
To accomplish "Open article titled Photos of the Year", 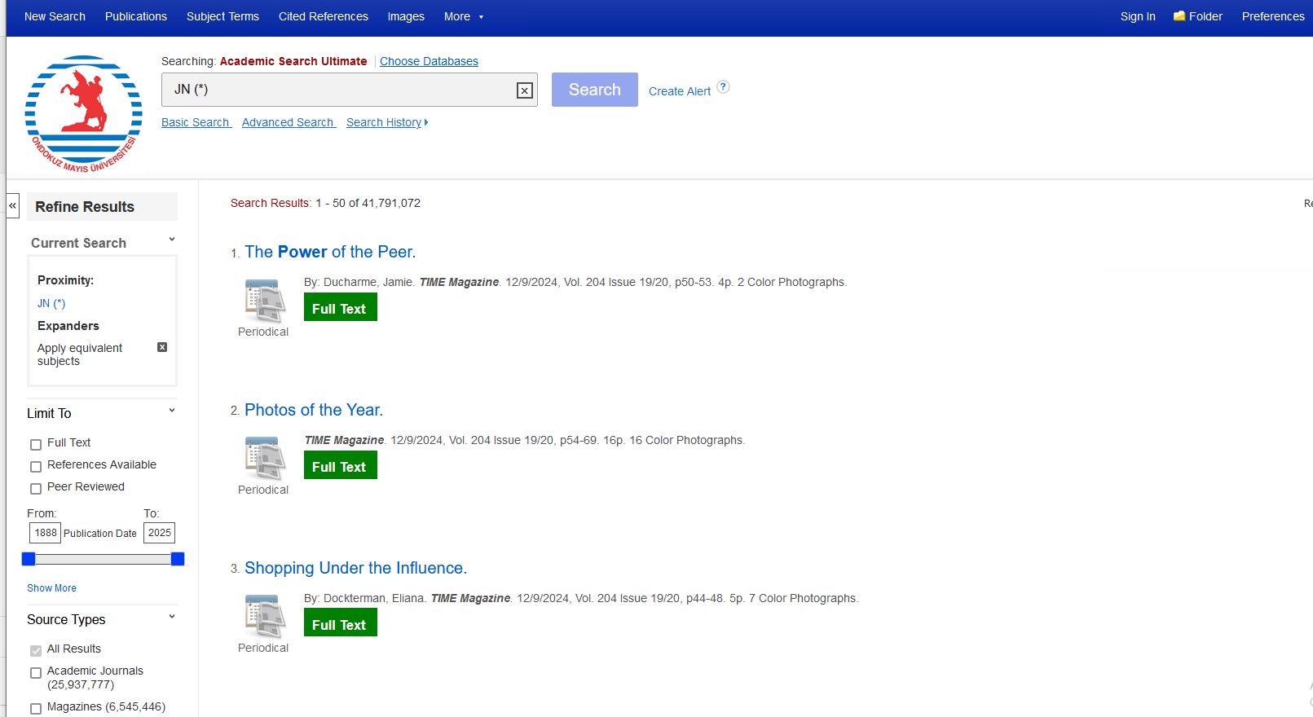I will pyautogui.click(x=314, y=410).
